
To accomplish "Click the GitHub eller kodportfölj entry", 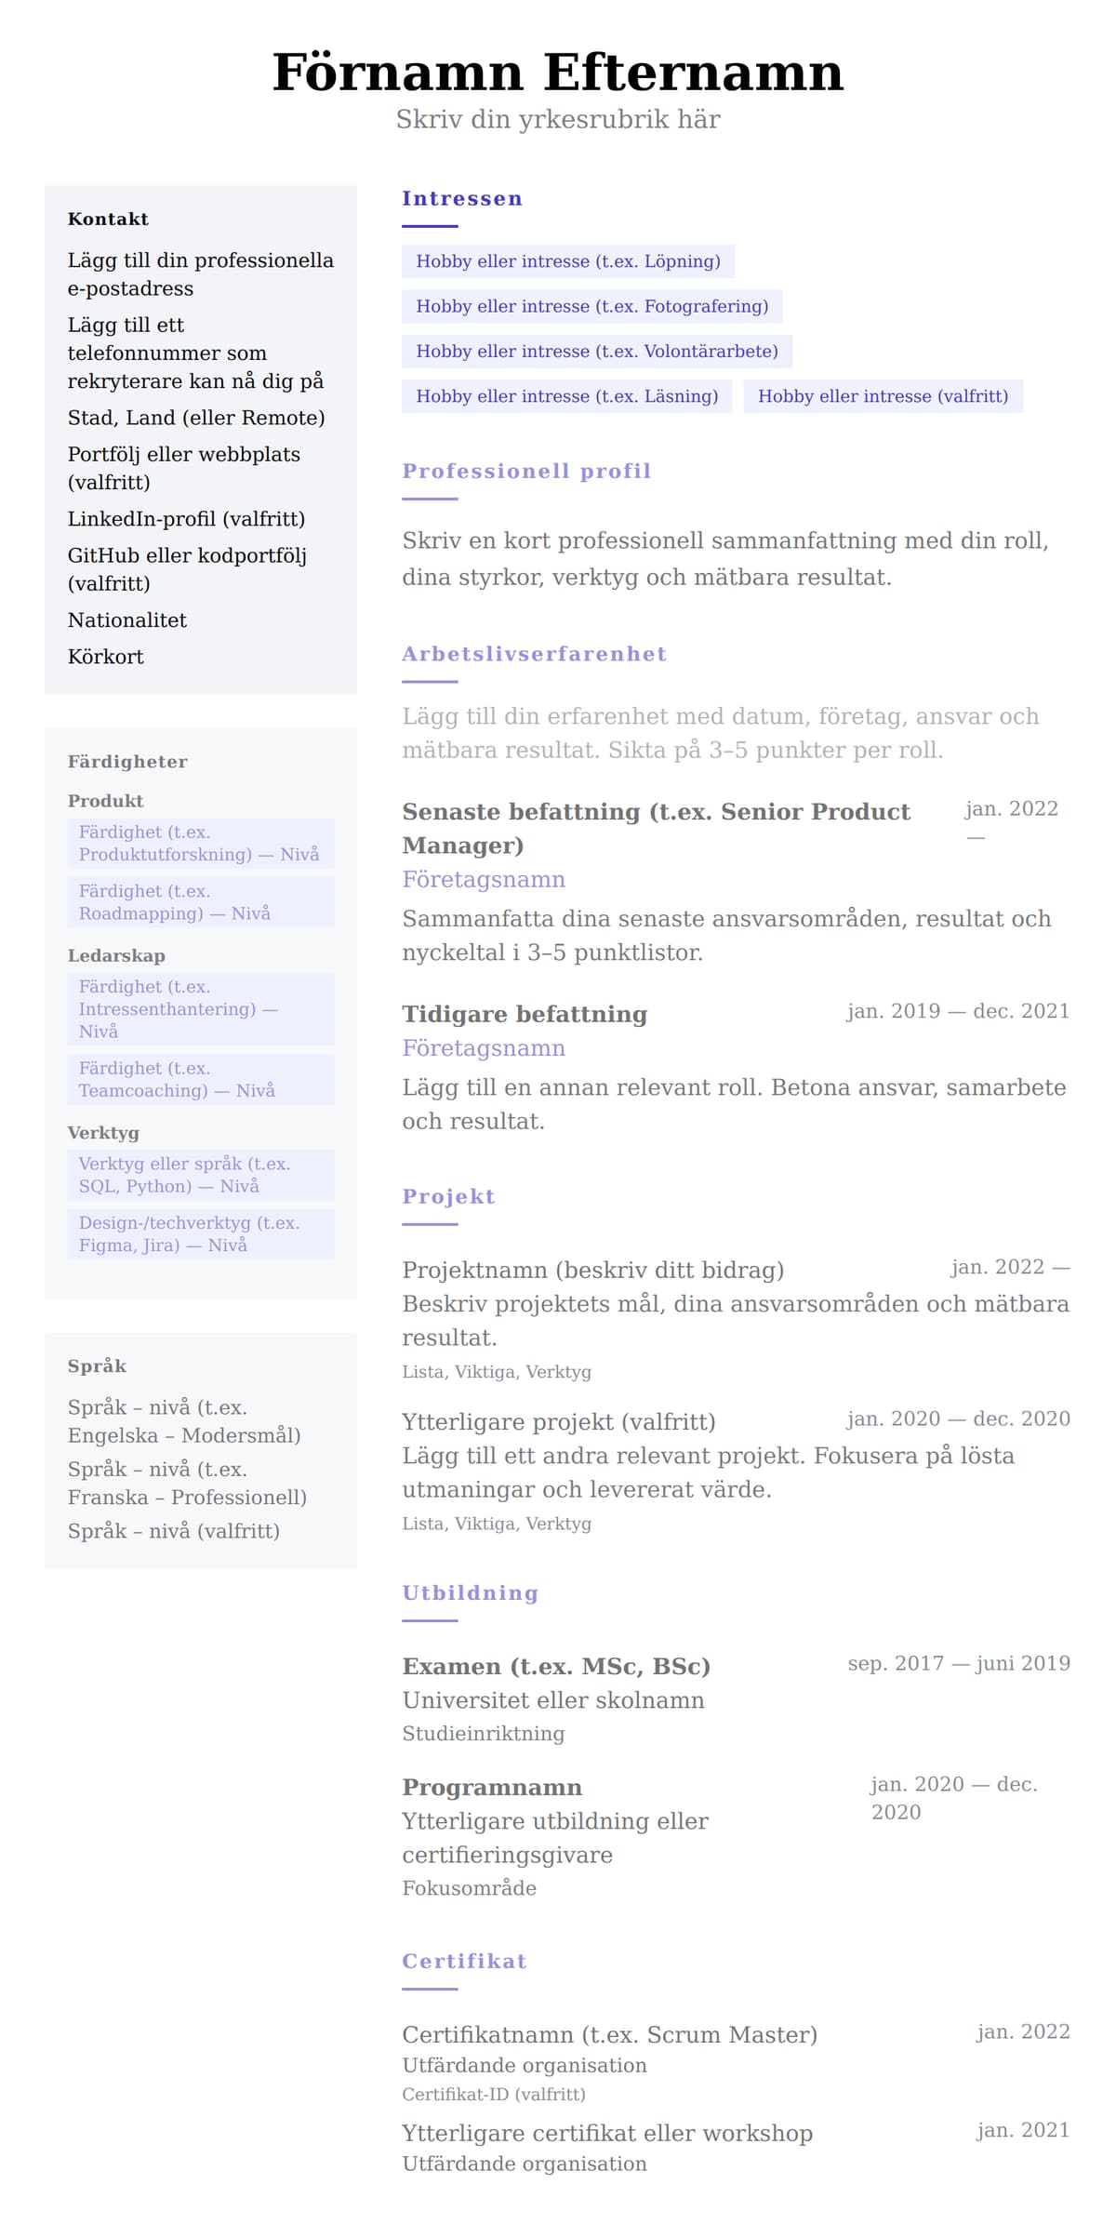I will 187,568.
